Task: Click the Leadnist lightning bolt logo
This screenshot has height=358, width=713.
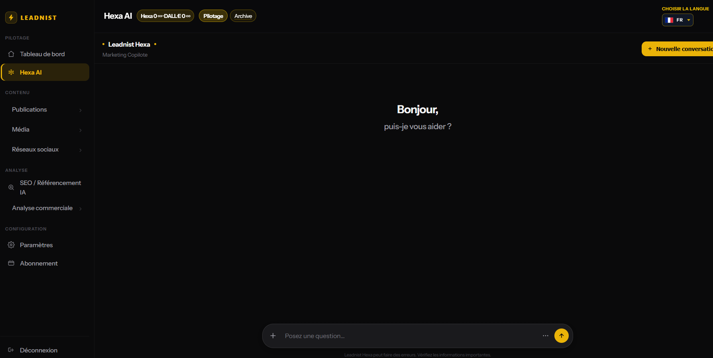Action: [x=11, y=18]
